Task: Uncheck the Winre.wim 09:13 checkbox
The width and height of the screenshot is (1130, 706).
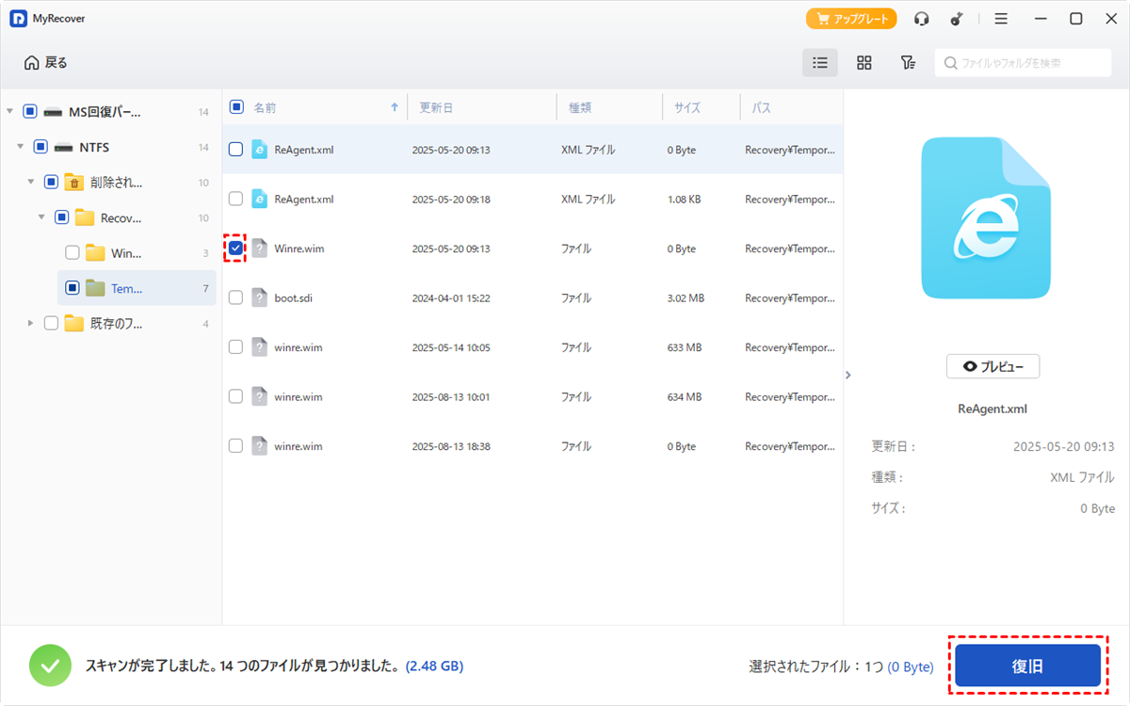Action: pos(236,249)
